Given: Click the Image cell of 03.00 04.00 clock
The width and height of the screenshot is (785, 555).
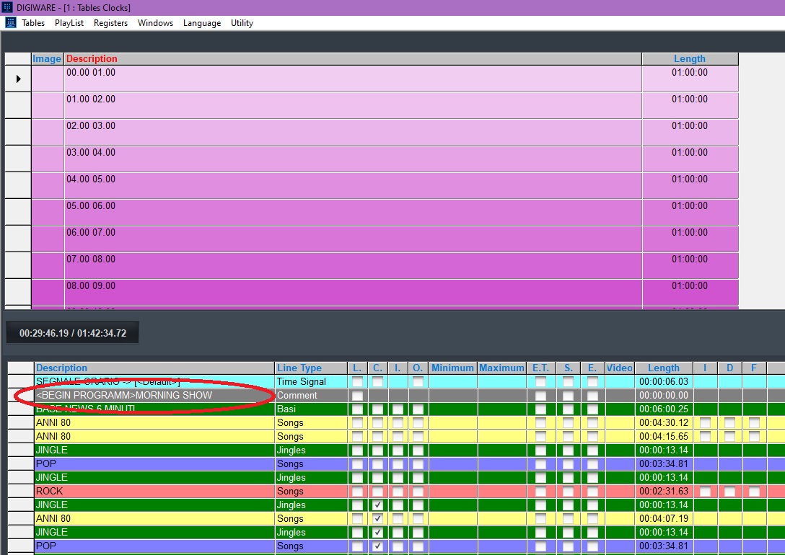Looking at the screenshot, I should pyautogui.click(x=48, y=159).
